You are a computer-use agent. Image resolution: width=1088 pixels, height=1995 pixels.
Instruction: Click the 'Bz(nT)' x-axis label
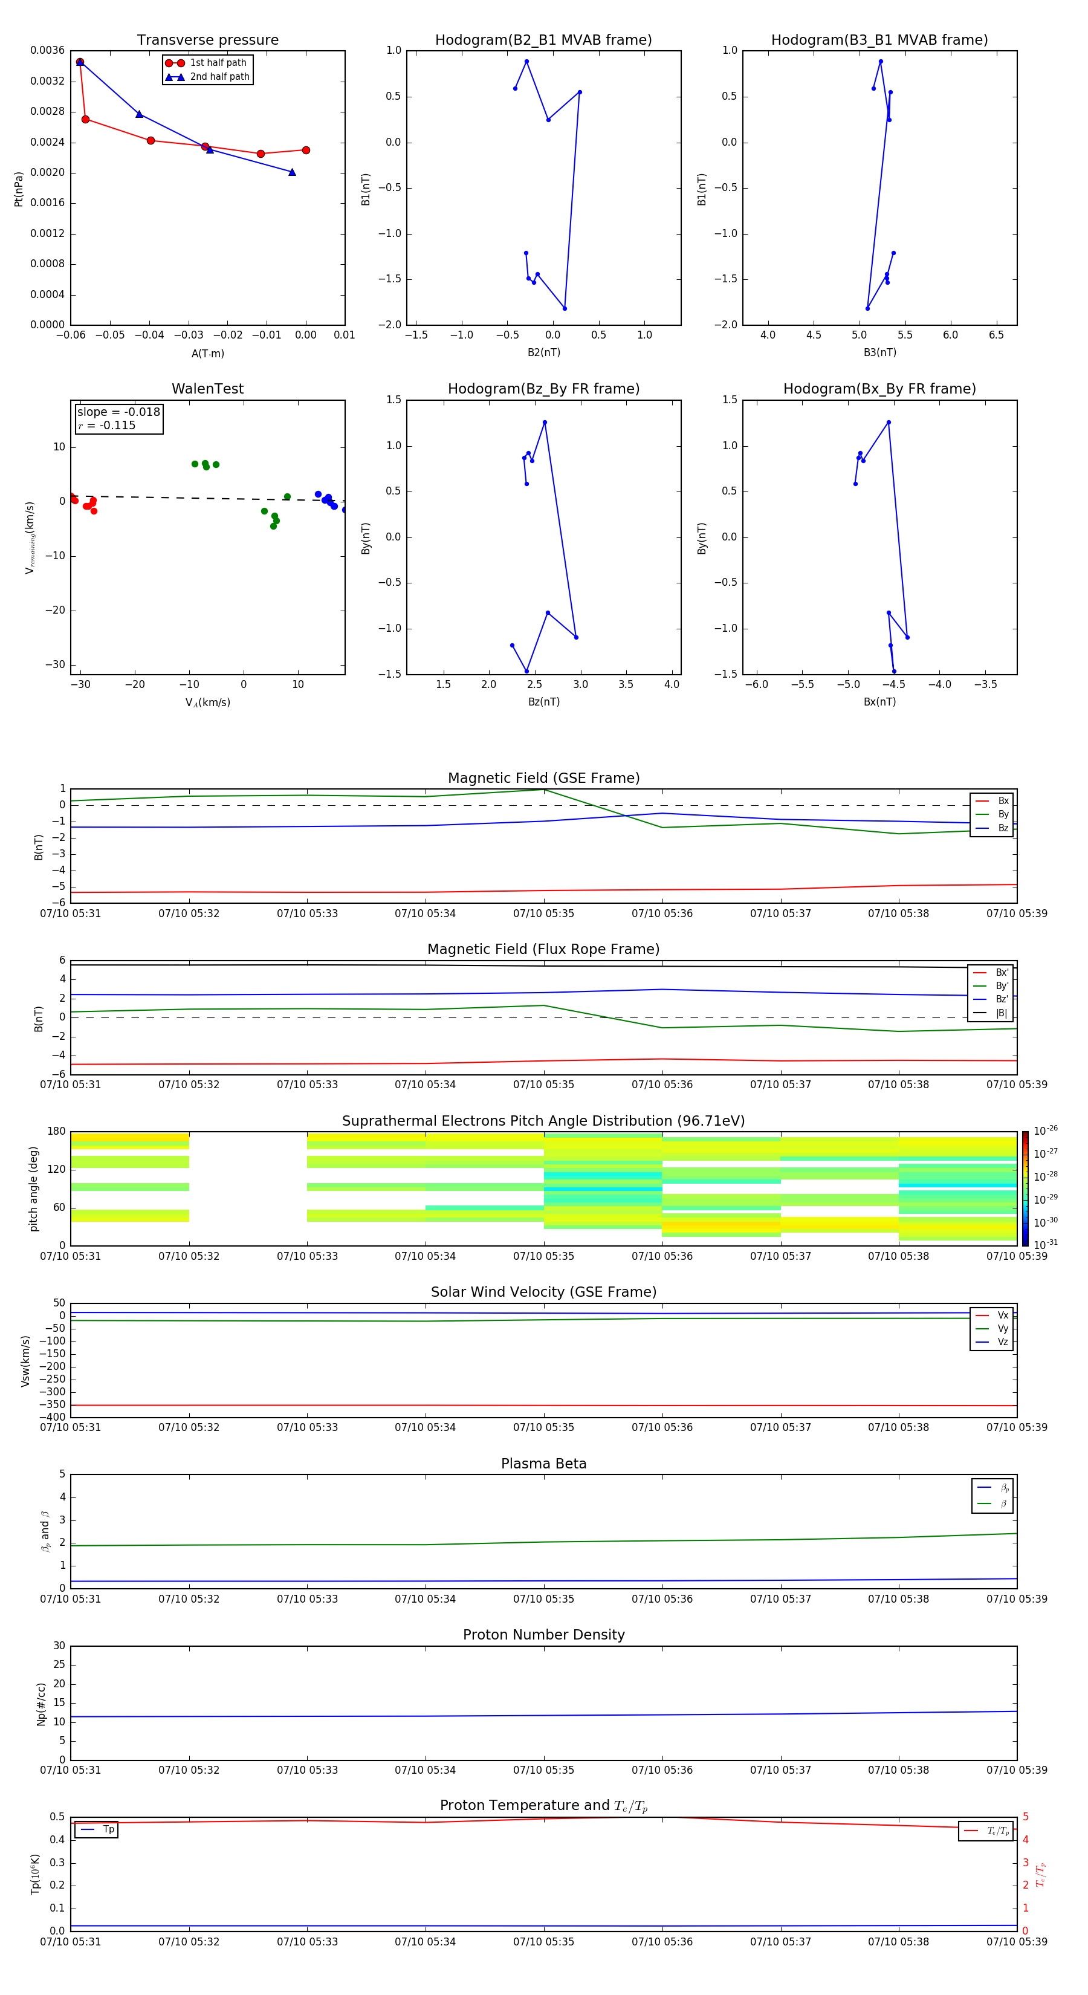[x=543, y=702]
